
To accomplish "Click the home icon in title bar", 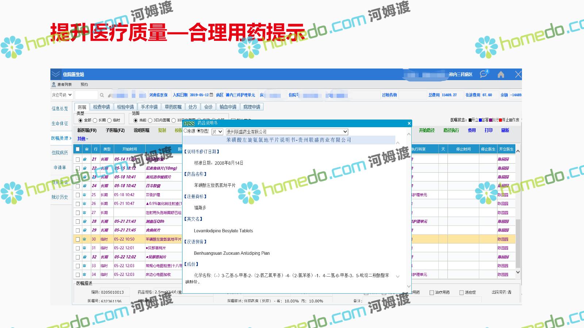I will click(501, 74).
